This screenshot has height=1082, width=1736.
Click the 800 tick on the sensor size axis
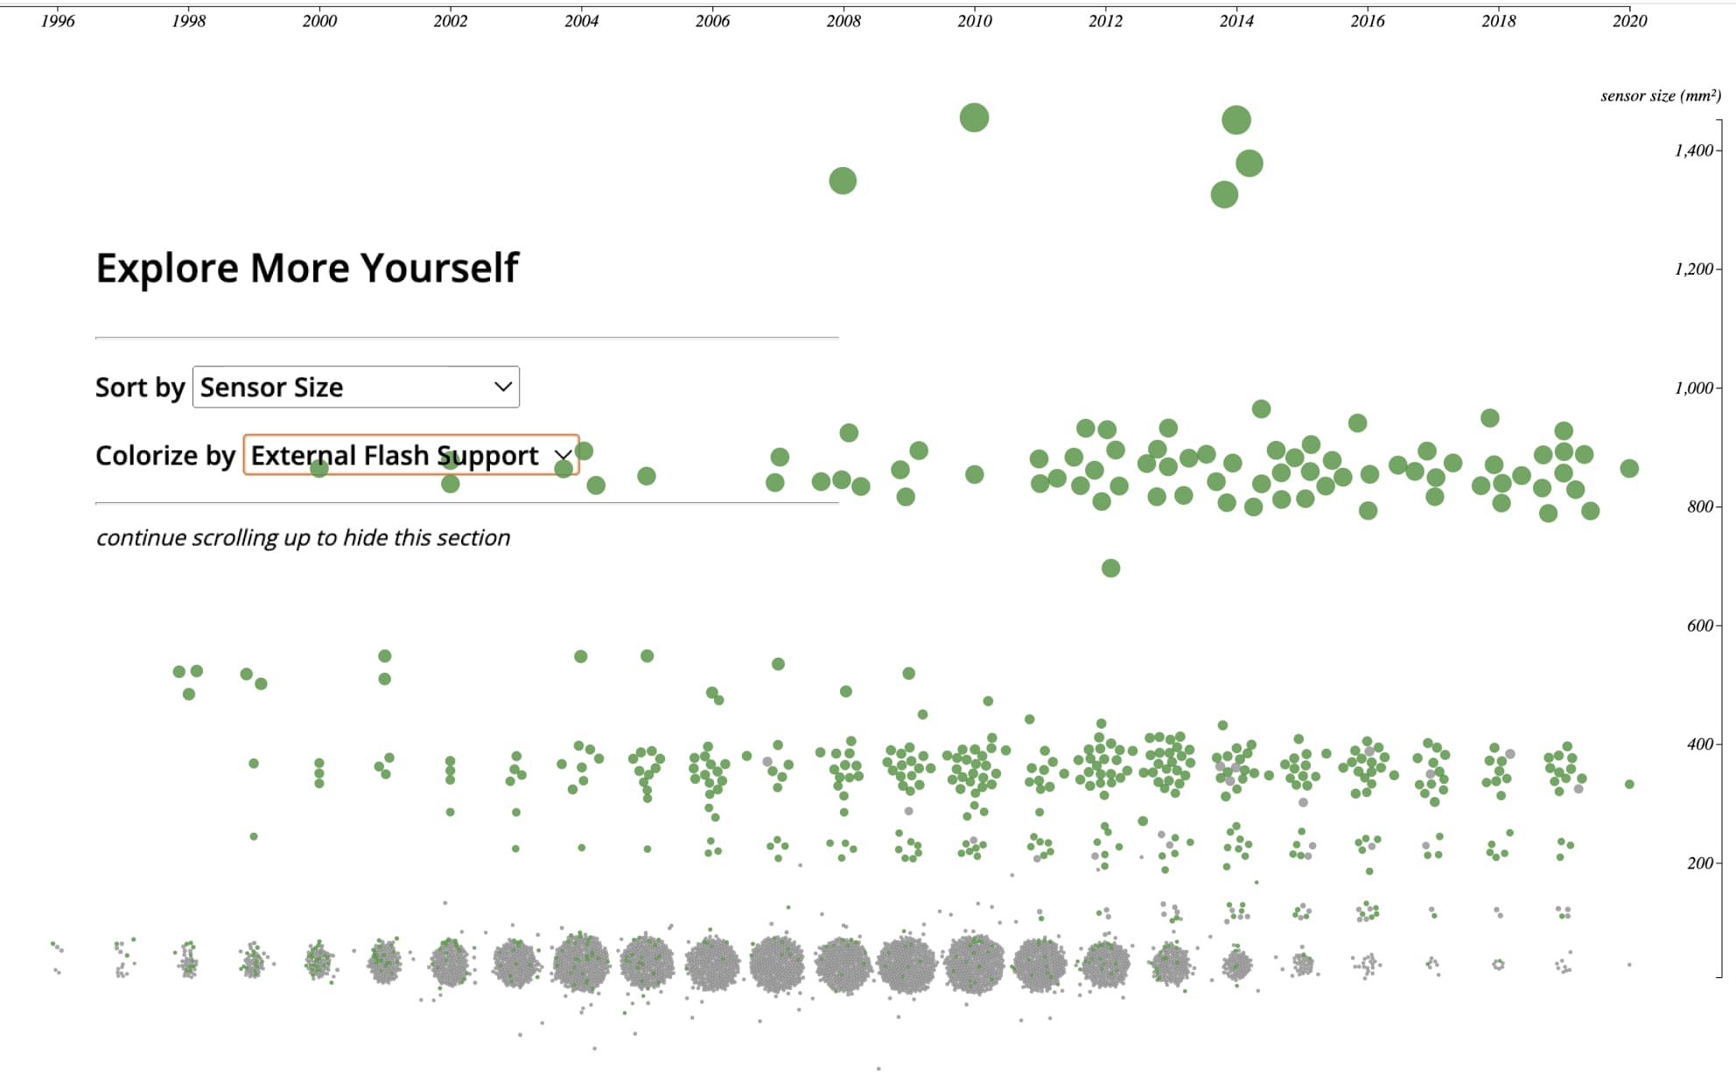tap(1699, 506)
